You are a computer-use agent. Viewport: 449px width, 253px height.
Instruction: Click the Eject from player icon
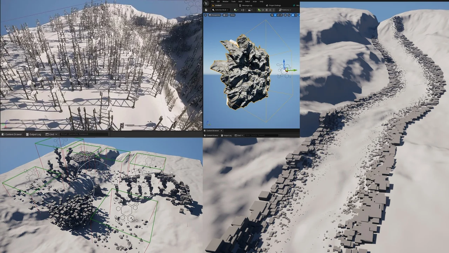270,10
